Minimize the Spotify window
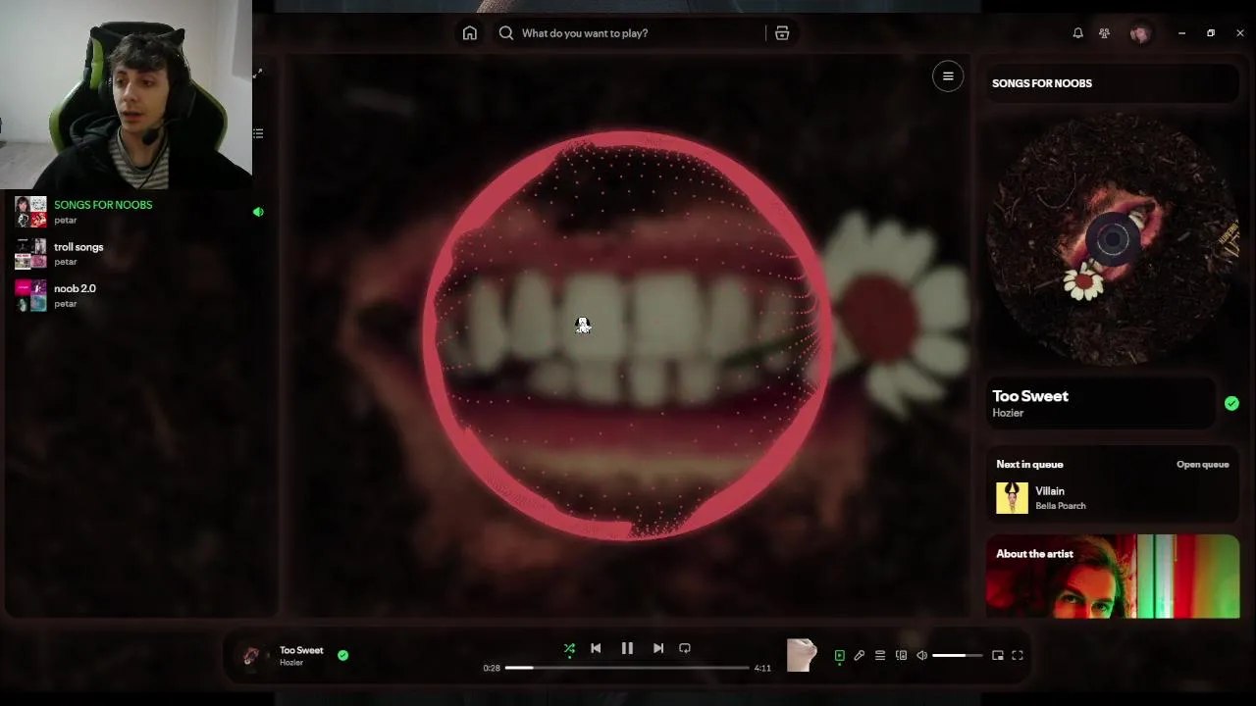Viewport: 1256px width, 706px height. 1181,33
